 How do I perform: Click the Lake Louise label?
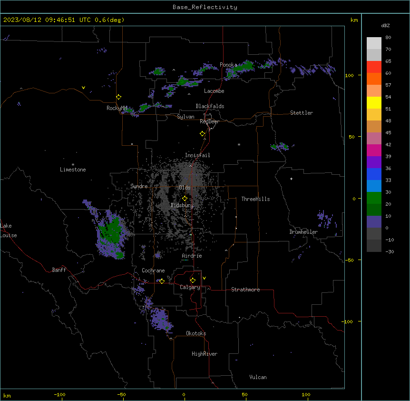[x=9, y=231]
